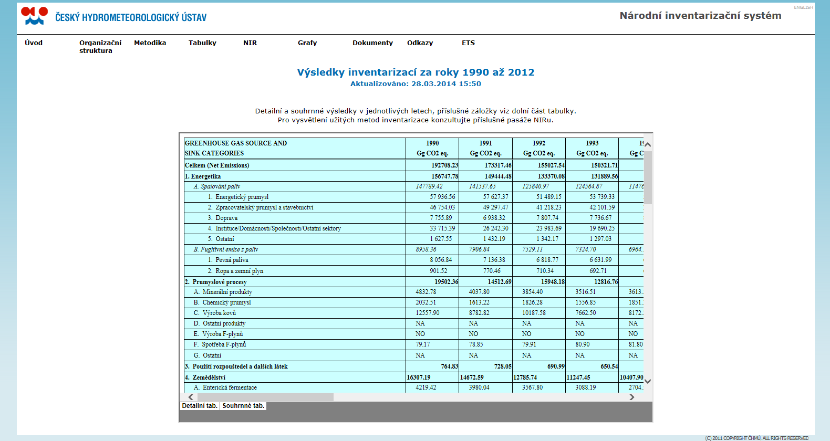Click the cell value 192708.23
Viewport: 830px width, 441px height.
(444, 165)
